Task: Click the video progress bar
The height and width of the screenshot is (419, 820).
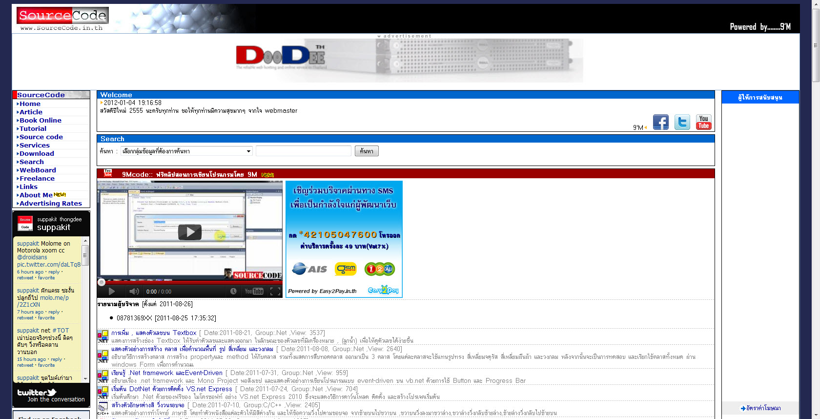Action: tap(190, 282)
